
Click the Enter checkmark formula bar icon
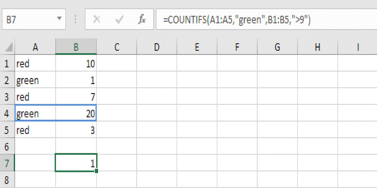pos(119,19)
